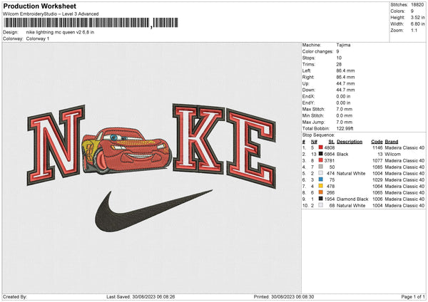Select the Height value 3.52 in
Viewport: 428px width, 302px height.
(x=417, y=17)
